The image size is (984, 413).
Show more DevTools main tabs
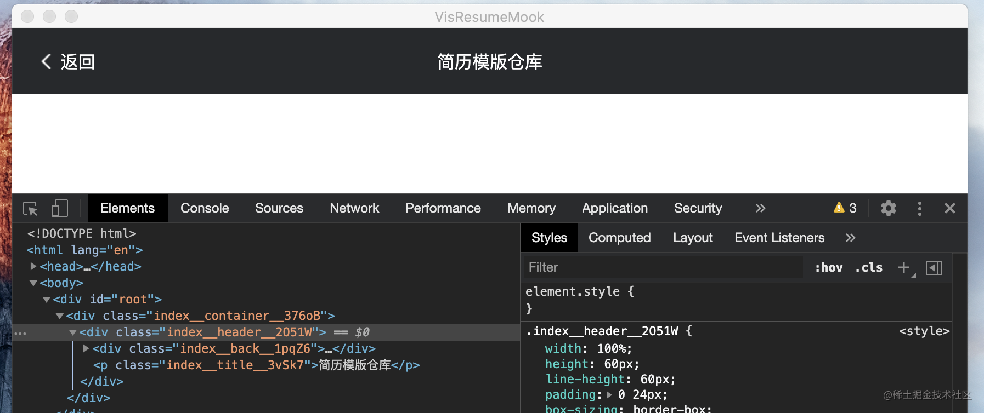(760, 208)
